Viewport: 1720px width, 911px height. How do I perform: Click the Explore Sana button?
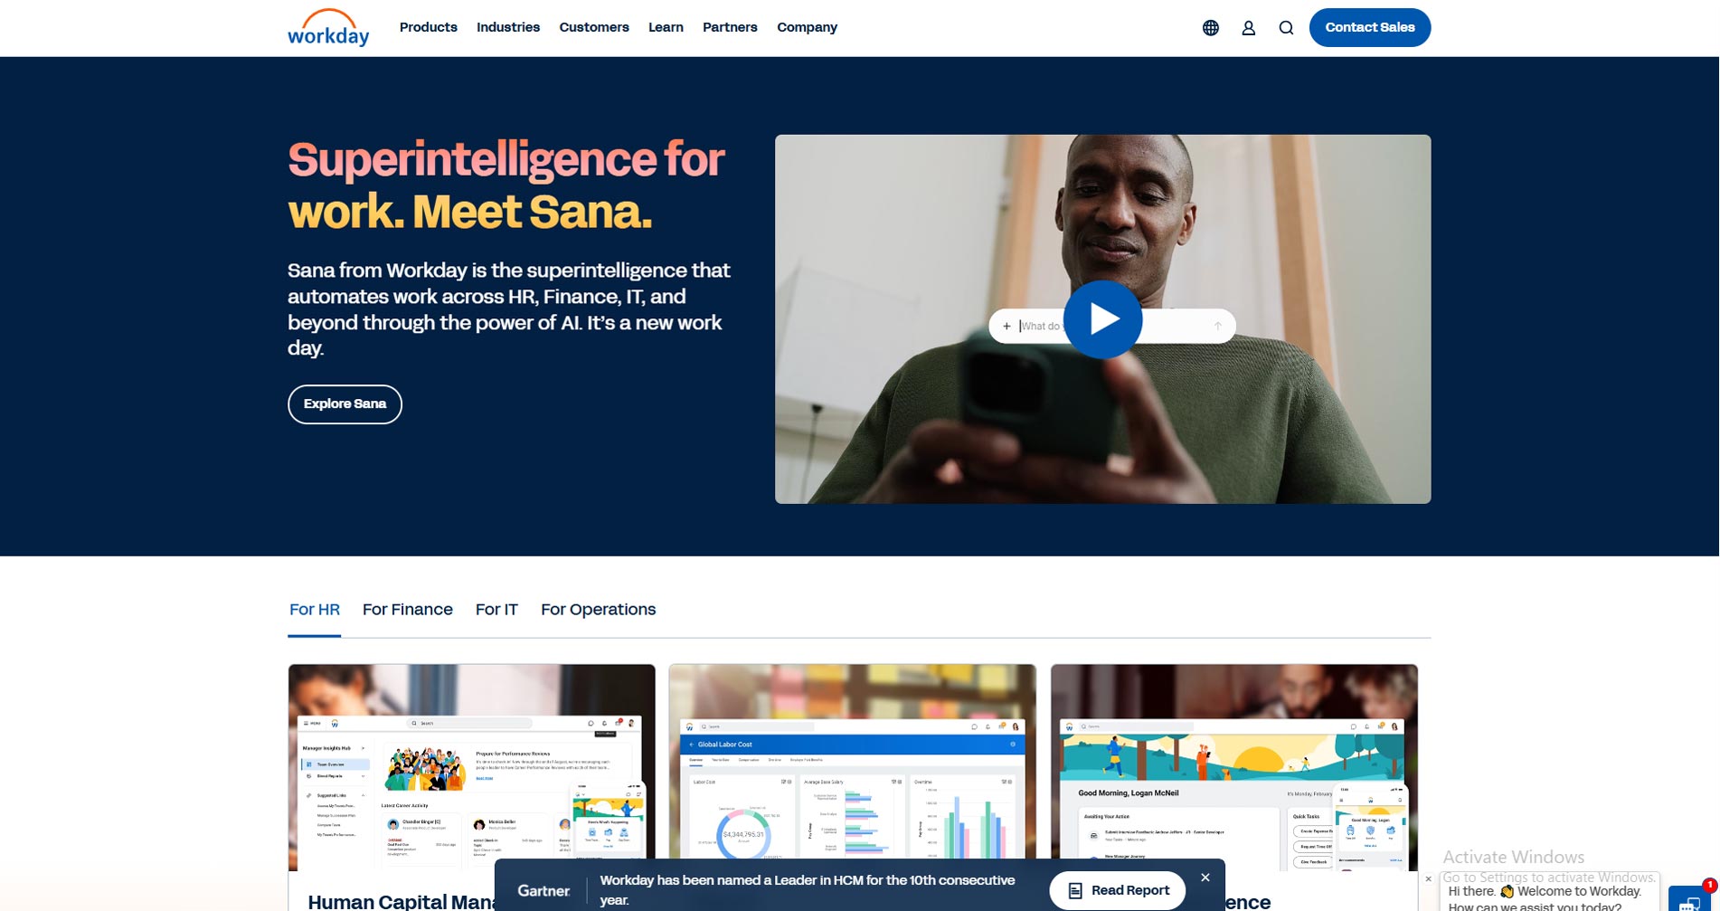tap(345, 404)
